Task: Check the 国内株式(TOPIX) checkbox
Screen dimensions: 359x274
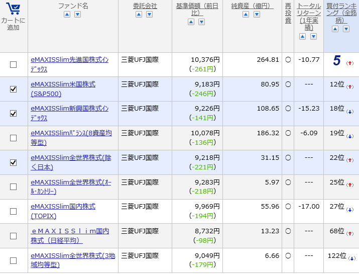Action: click(13, 211)
